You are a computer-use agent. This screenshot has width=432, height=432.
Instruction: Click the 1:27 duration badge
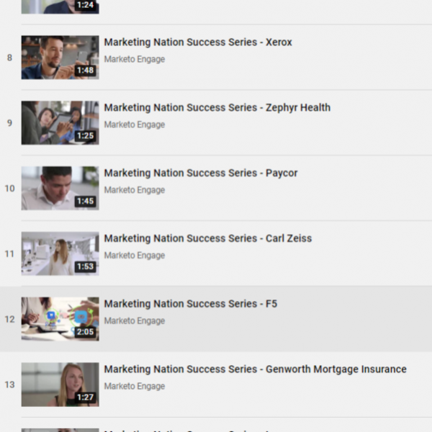pos(86,397)
